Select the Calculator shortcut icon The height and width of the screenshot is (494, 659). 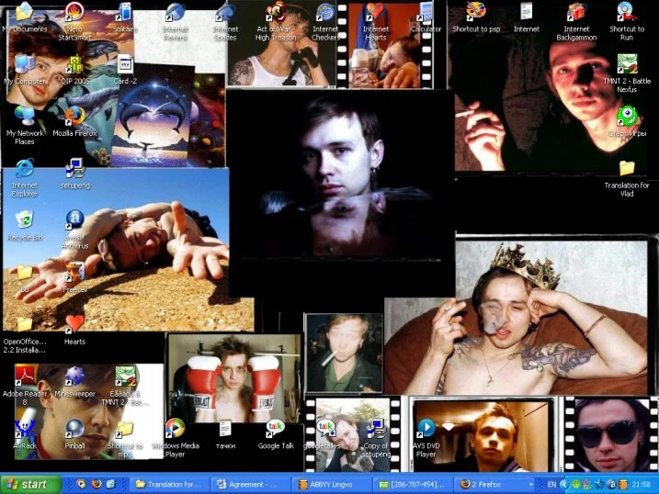[426, 13]
